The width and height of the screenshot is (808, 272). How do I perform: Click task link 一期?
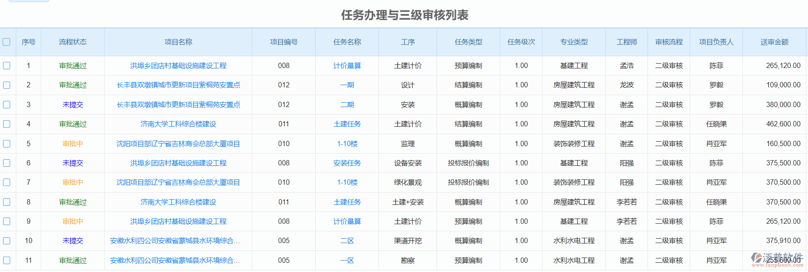click(347, 85)
